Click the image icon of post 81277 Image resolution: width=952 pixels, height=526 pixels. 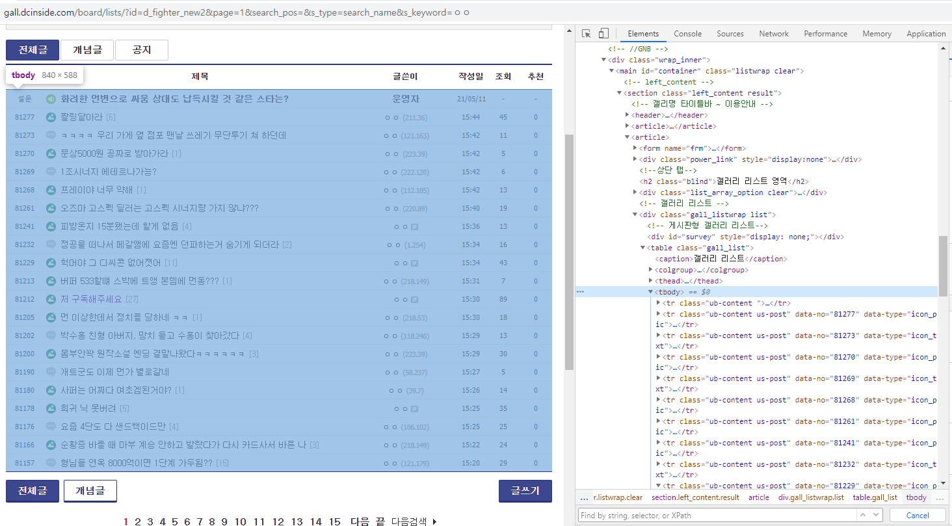(51, 117)
